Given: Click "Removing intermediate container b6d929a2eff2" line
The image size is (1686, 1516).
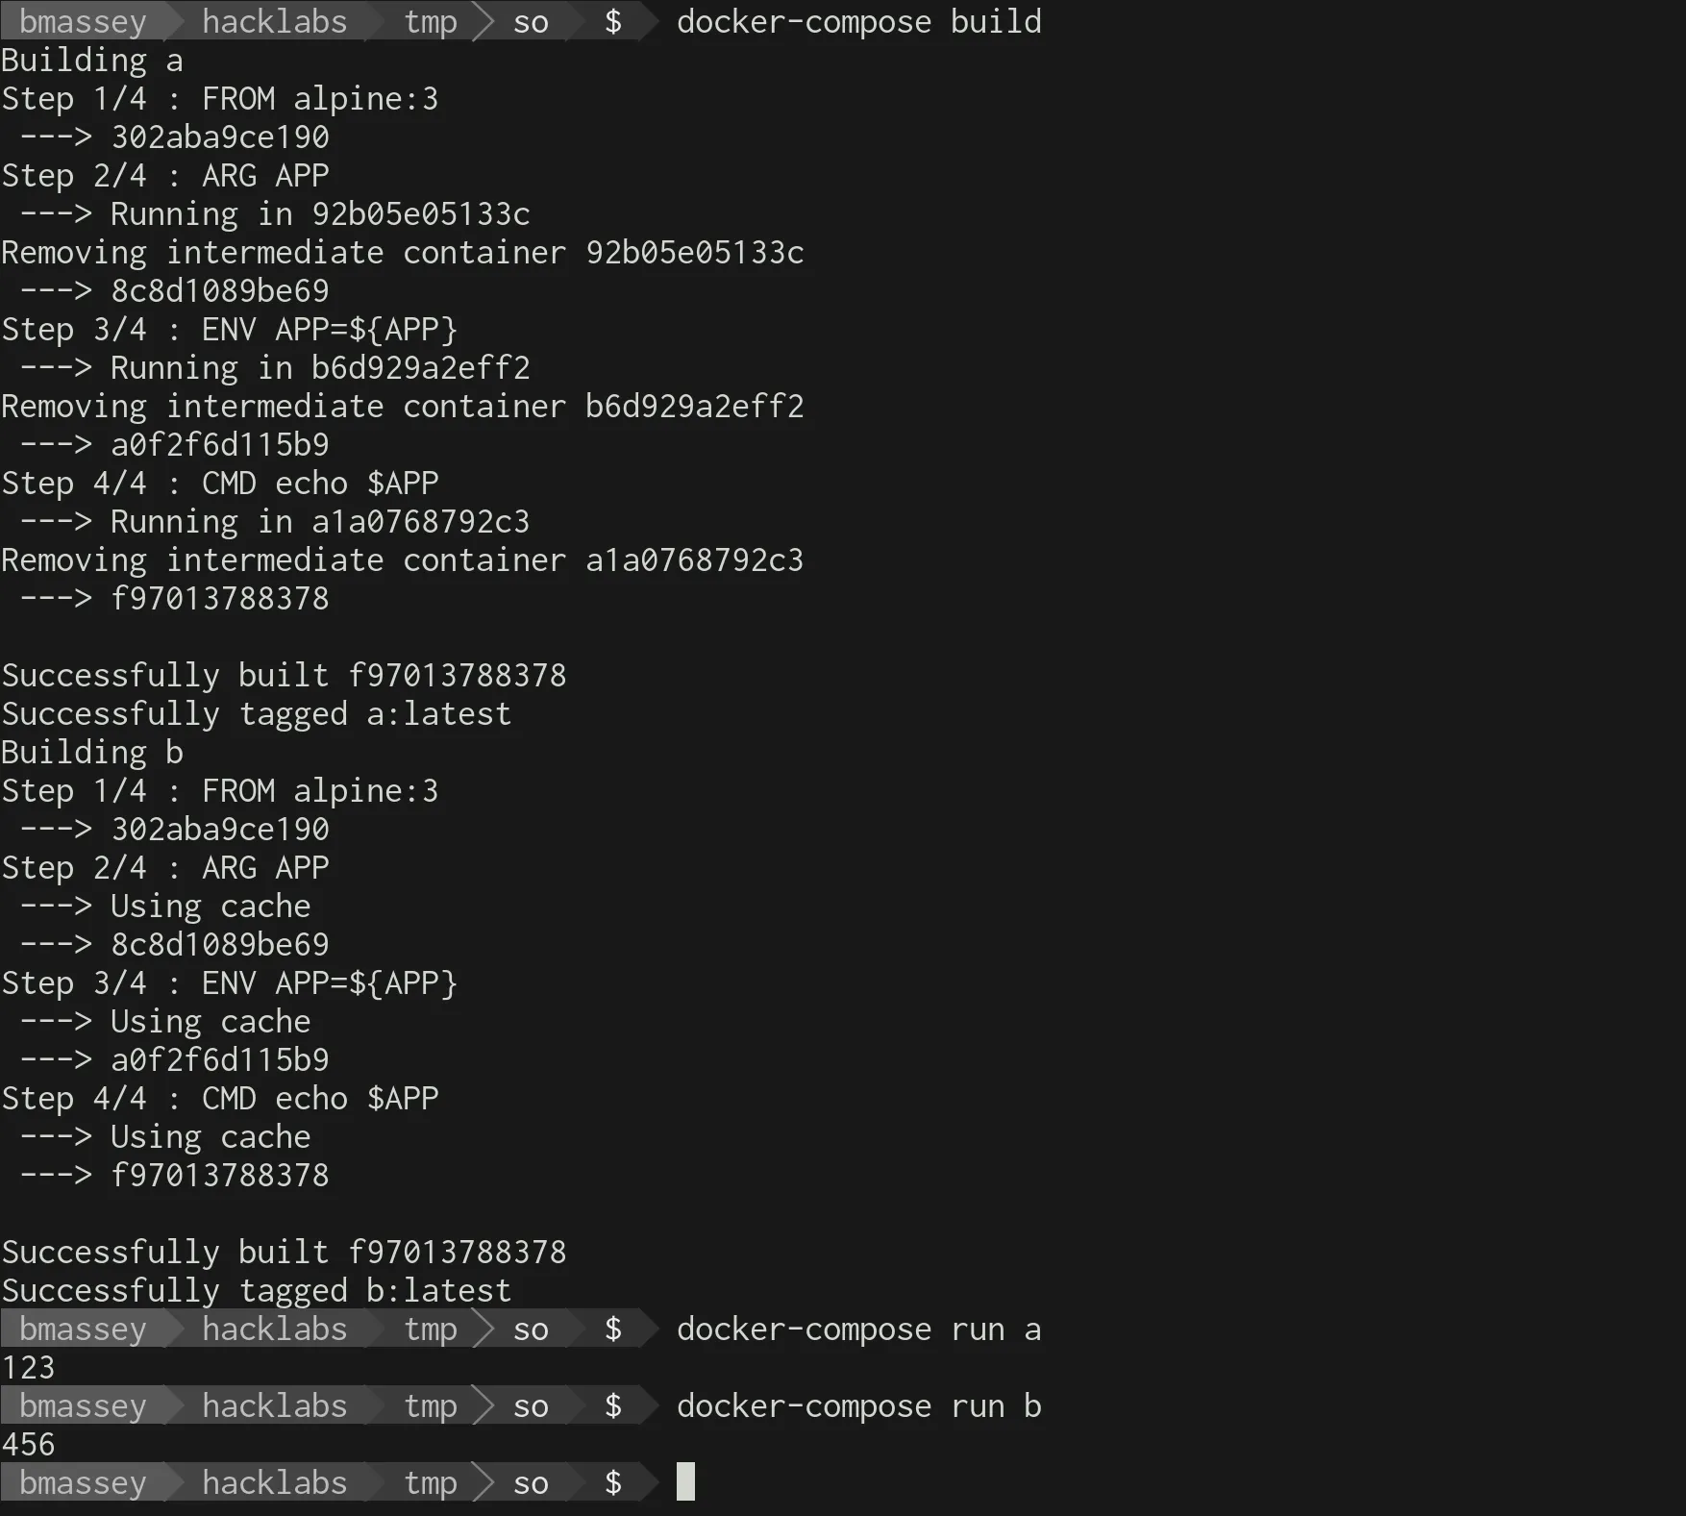Looking at the screenshot, I should [403, 406].
